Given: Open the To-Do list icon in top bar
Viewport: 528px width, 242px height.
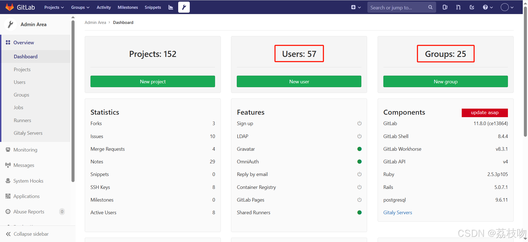Looking at the screenshot, I should (x=472, y=7).
